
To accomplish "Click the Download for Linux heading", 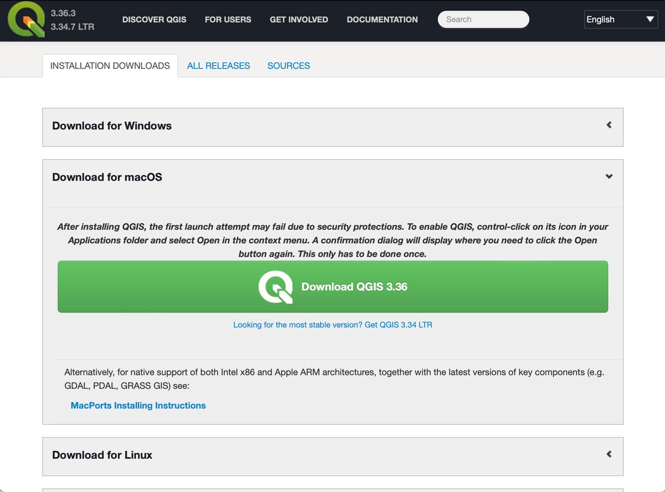I will click(x=102, y=455).
